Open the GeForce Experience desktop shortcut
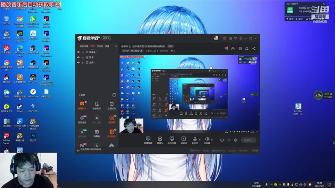The height and width of the screenshot is (188, 335). [20, 36]
